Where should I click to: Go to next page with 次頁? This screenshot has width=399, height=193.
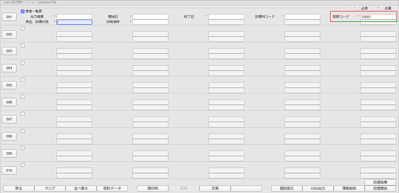[x=215, y=188]
